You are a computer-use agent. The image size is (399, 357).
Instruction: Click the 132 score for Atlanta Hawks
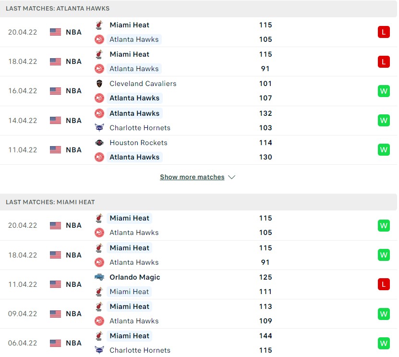coord(265,113)
